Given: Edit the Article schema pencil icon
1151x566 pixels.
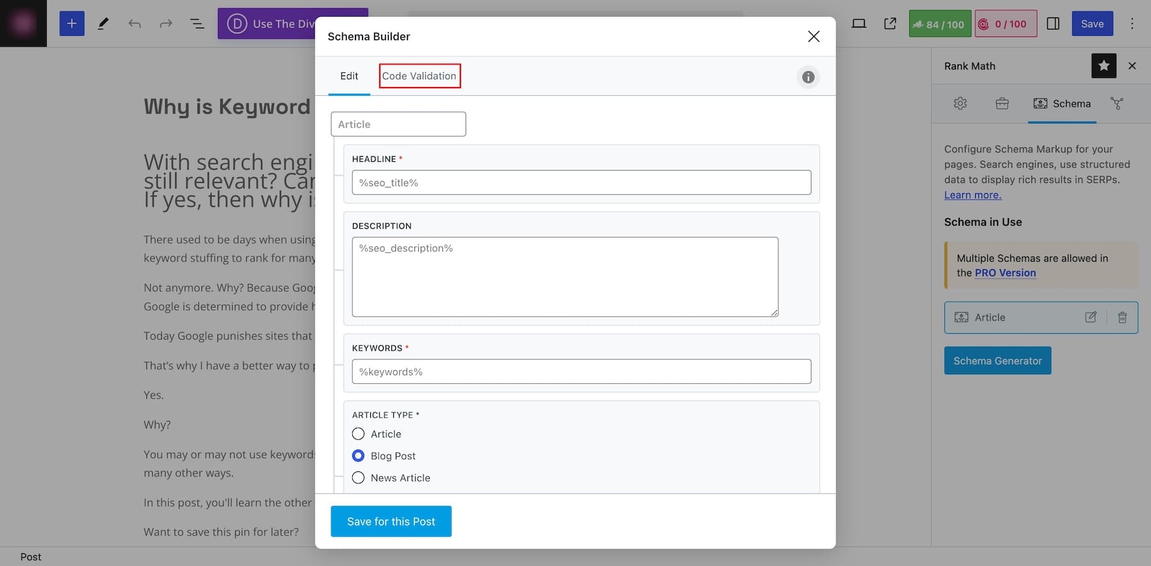Looking at the screenshot, I should click(1091, 317).
